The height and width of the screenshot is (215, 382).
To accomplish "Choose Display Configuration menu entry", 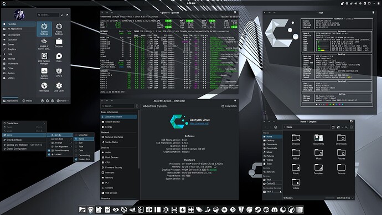I will [24, 149].
